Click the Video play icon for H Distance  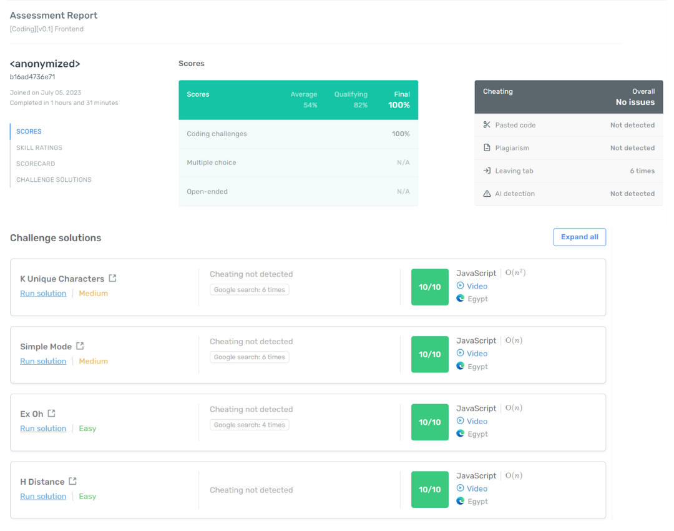[x=460, y=489]
